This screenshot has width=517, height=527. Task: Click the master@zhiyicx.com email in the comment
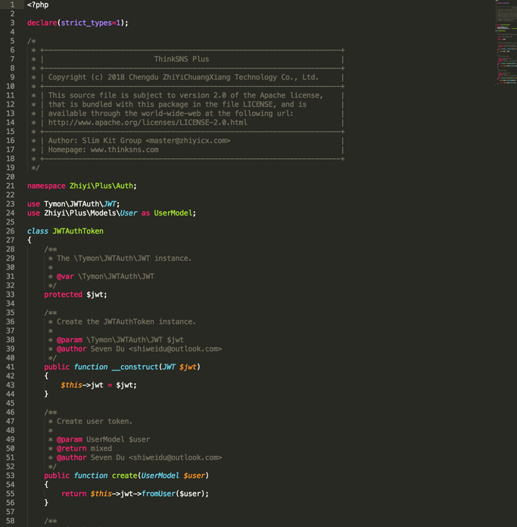(188, 141)
